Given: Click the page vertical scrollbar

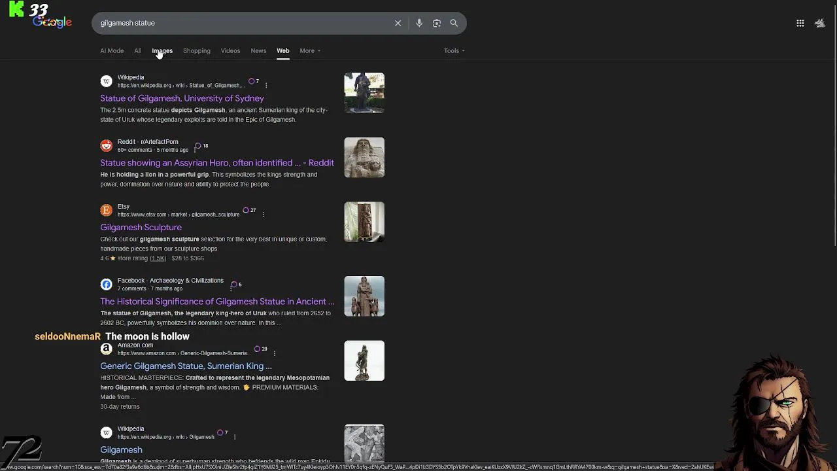Looking at the screenshot, I should coord(834,124).
